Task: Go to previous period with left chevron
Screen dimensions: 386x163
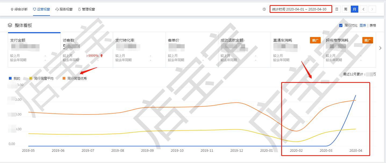Action: pos(363,9)
